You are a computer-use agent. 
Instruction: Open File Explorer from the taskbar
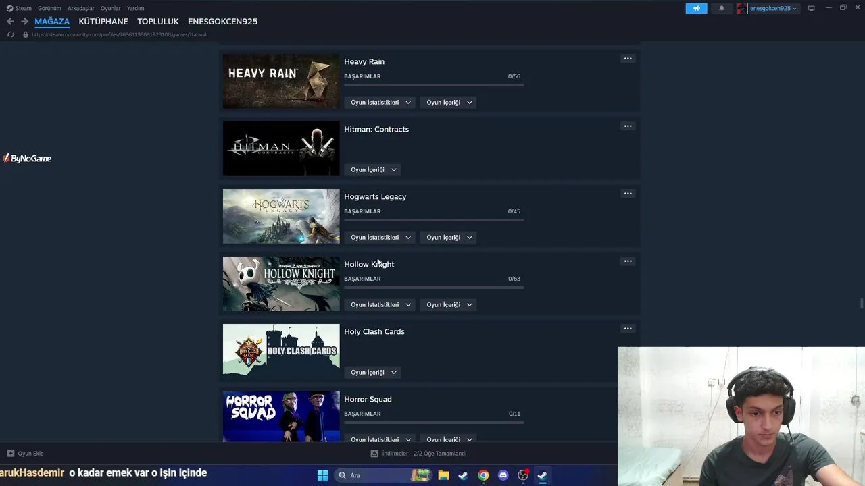pyautogui.click(x=443, y=475)
